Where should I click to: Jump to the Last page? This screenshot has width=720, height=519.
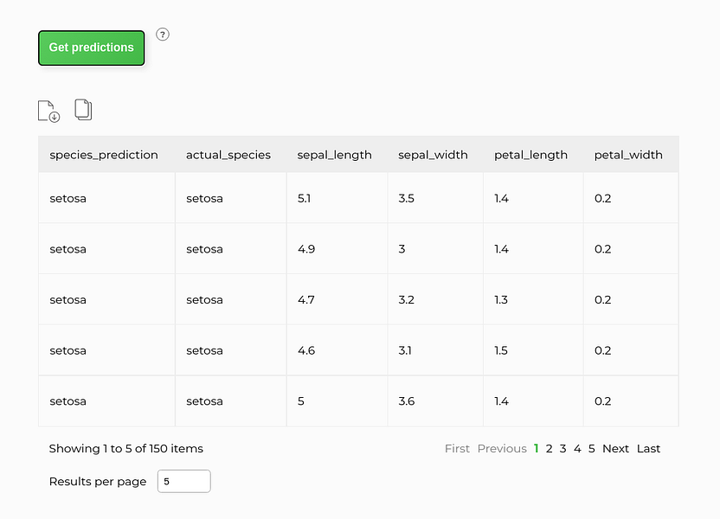coord(648,449)
